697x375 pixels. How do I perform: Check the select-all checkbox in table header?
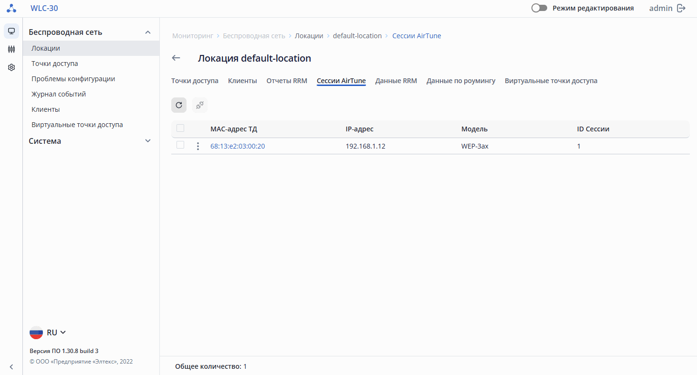(180, 128)
